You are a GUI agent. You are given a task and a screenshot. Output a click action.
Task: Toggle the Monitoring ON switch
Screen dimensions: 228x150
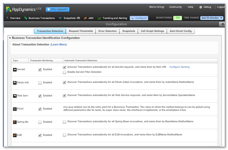click(177, 18)
